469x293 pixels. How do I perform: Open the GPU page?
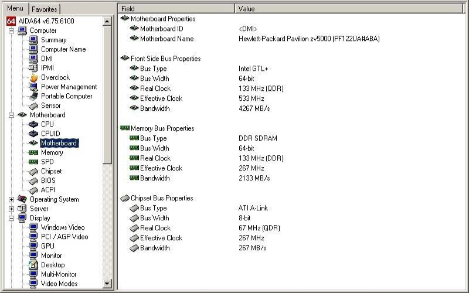point(47,246)
